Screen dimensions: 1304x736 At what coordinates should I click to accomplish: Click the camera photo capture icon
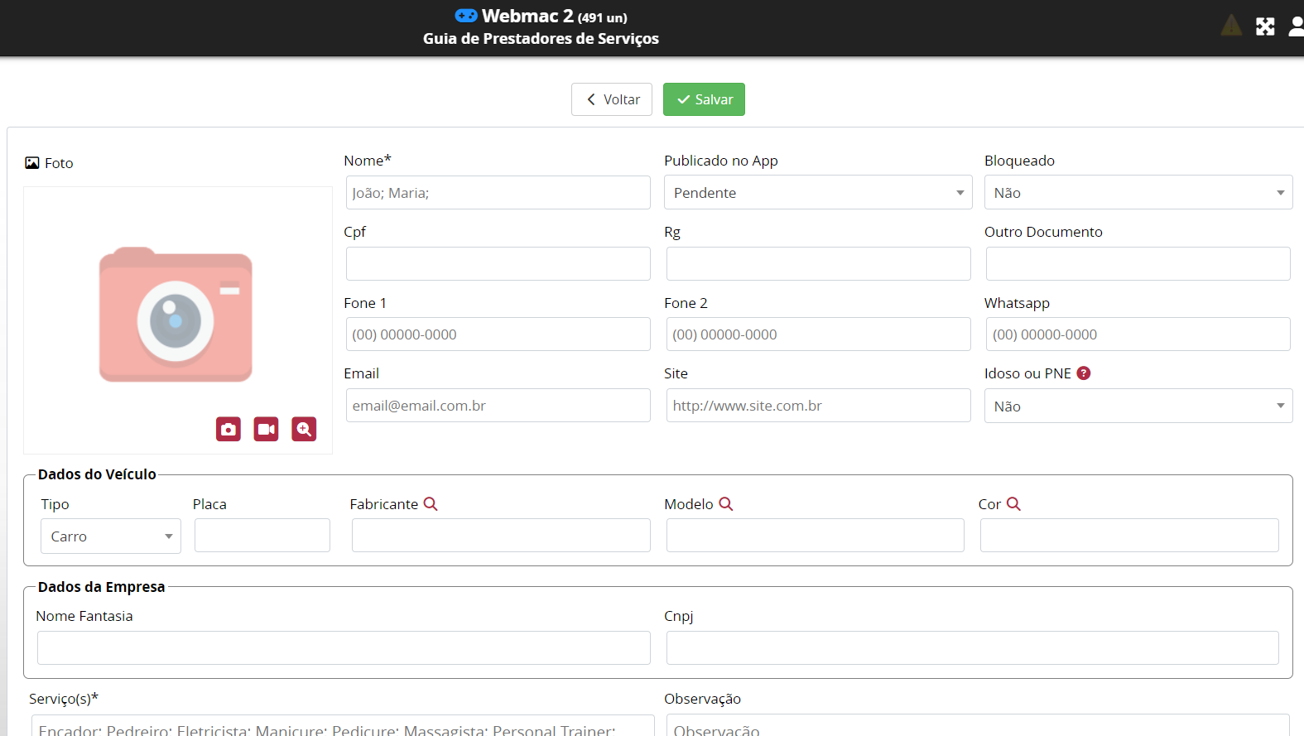229,429
